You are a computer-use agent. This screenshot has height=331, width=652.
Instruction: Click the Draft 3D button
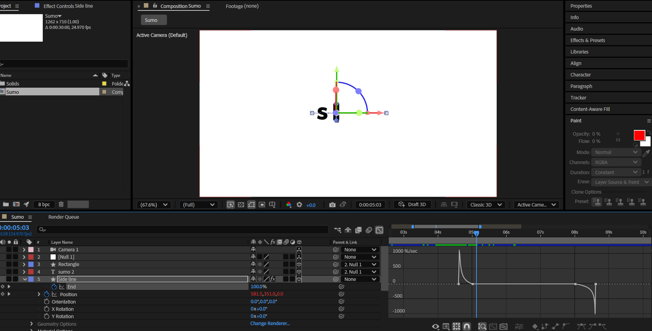412,204
